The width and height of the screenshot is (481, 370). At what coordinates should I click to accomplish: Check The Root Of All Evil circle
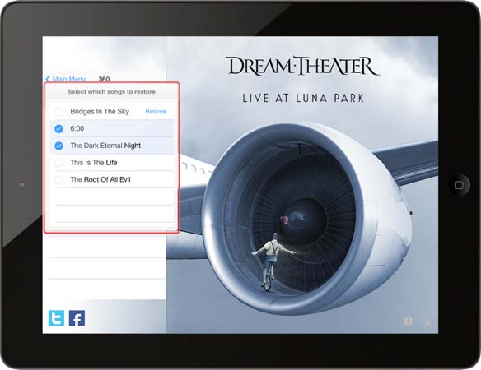coord(58,180)
